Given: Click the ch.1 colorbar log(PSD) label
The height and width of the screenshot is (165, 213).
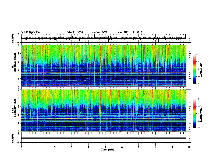Looking at the screenshot, I should tap(201, 70).
